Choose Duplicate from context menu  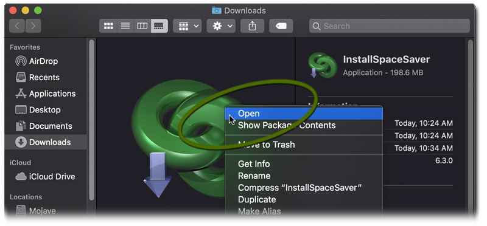tap(304, 199)
